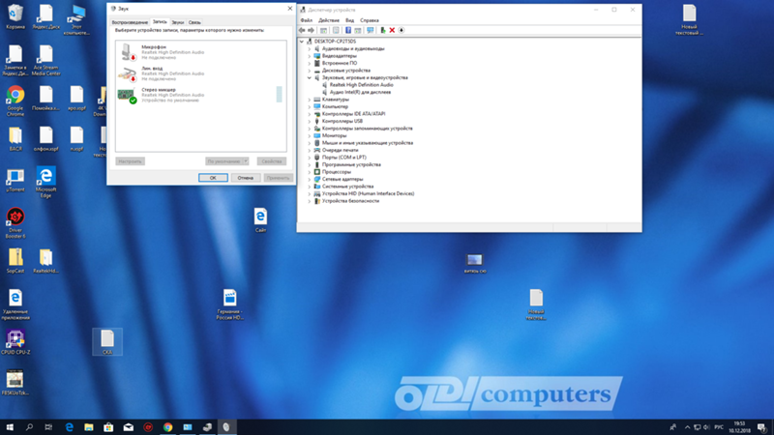Collapse the DESKTOP-CP2T5DS root node

point(302,42)
